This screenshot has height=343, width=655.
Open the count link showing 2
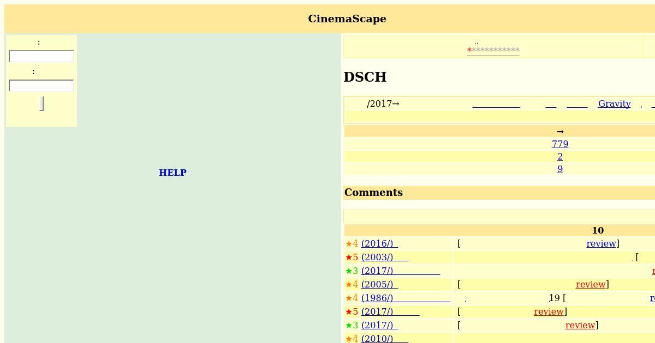click(x=560, y=156)
